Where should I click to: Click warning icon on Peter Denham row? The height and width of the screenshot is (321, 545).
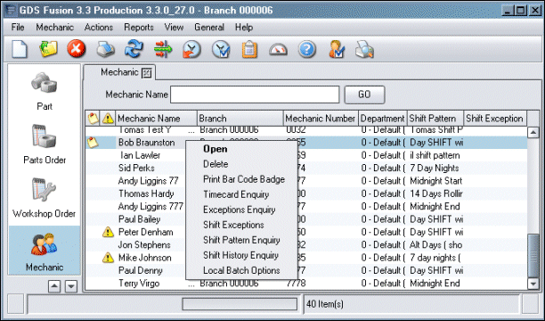(x=108, y=232)
